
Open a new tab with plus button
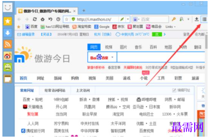tap(84, 11)
